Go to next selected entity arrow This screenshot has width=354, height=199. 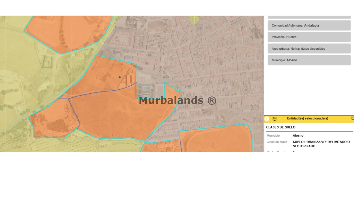[x=274, y=121]
